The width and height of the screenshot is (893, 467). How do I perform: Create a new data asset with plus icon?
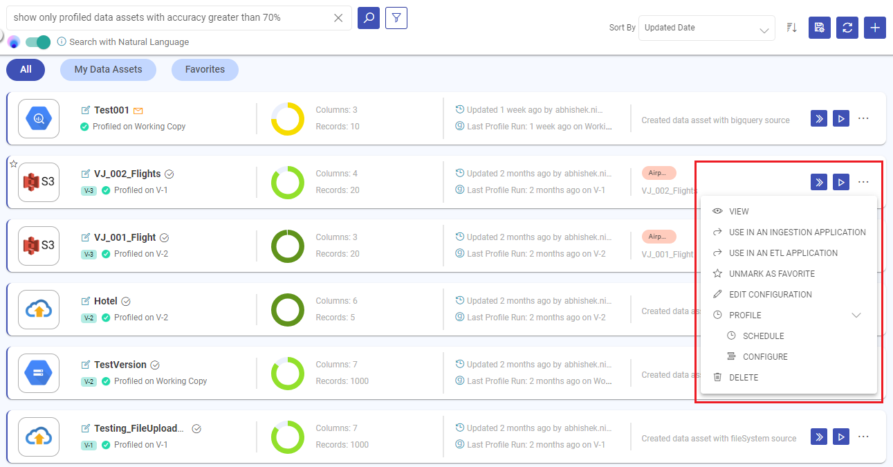point(874,28)
